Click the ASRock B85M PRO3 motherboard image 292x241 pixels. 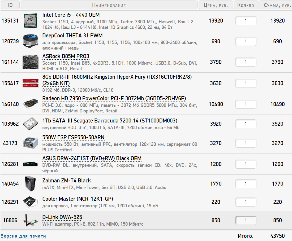click(31, 62)
